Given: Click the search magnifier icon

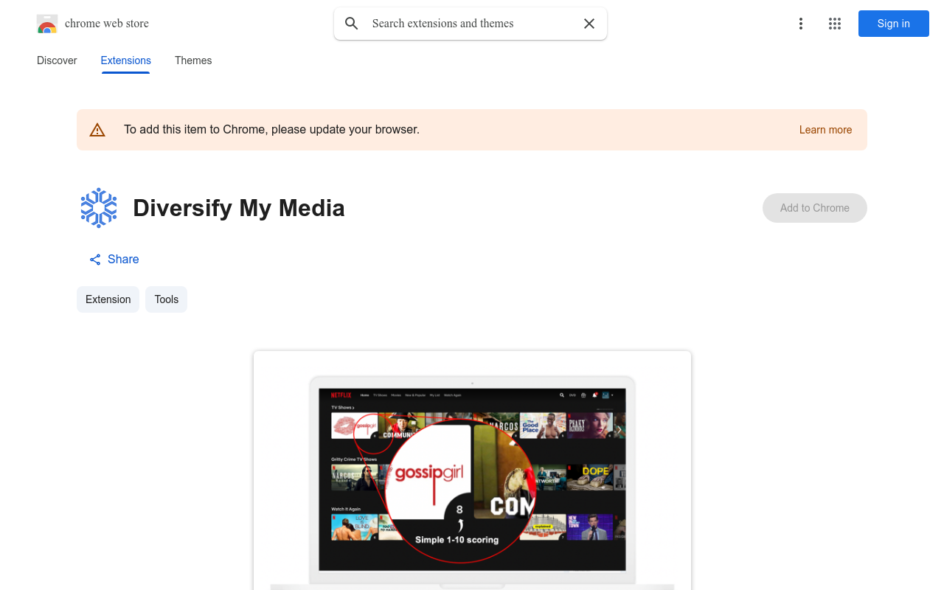Looking at the screenshot, I should pyautogui.click(x=352, y=24).
